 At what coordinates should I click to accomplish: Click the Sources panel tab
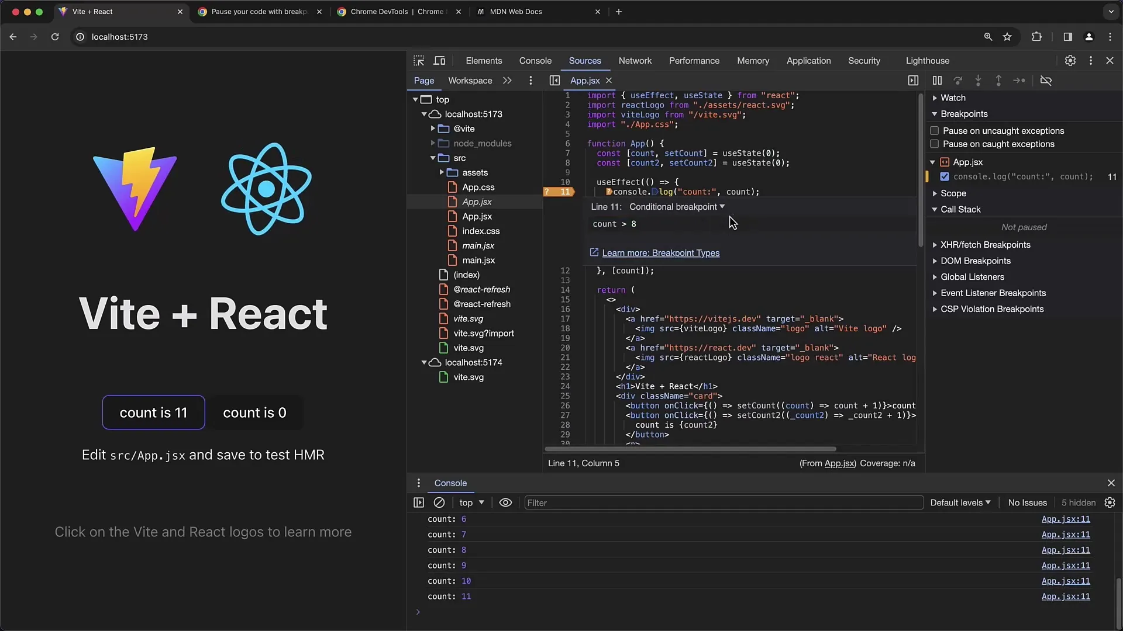585,60
